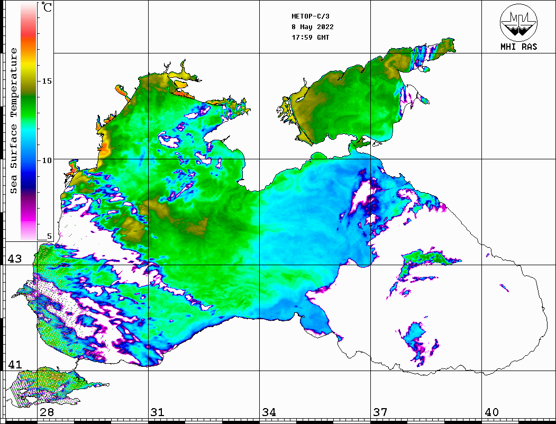Click the latitude label '41'
Screen dimensions: 556x424
pos(14,365)
